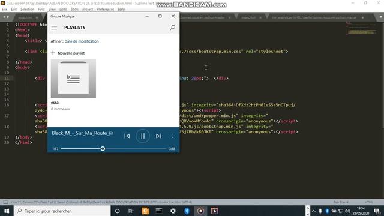Open search in Groove Musique

point(172,28)
